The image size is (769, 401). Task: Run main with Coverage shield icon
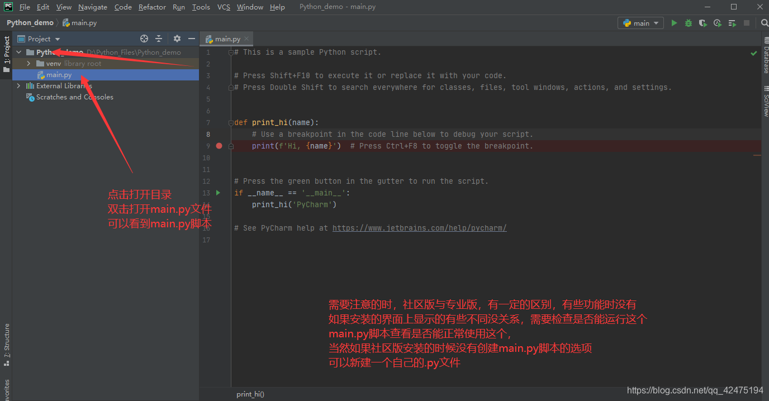[703, 23]
